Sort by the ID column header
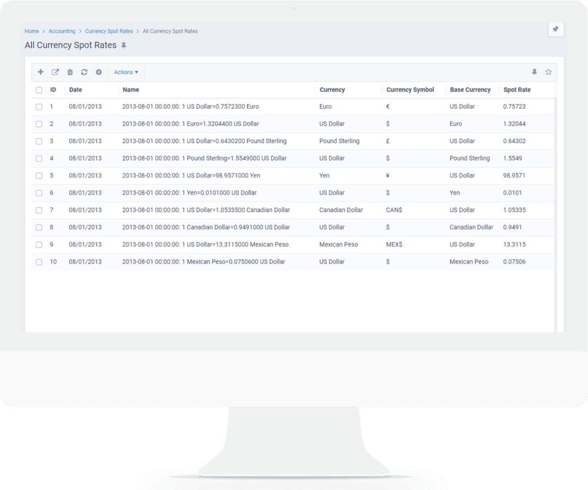 pyautogui.click(x=53, y=90)
